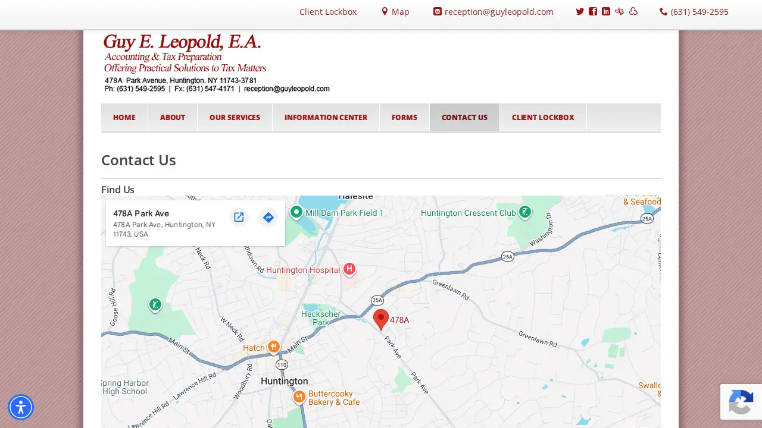Open the About menu item
The width and height of the screenshot is (762, 428).
pos(173,118)
